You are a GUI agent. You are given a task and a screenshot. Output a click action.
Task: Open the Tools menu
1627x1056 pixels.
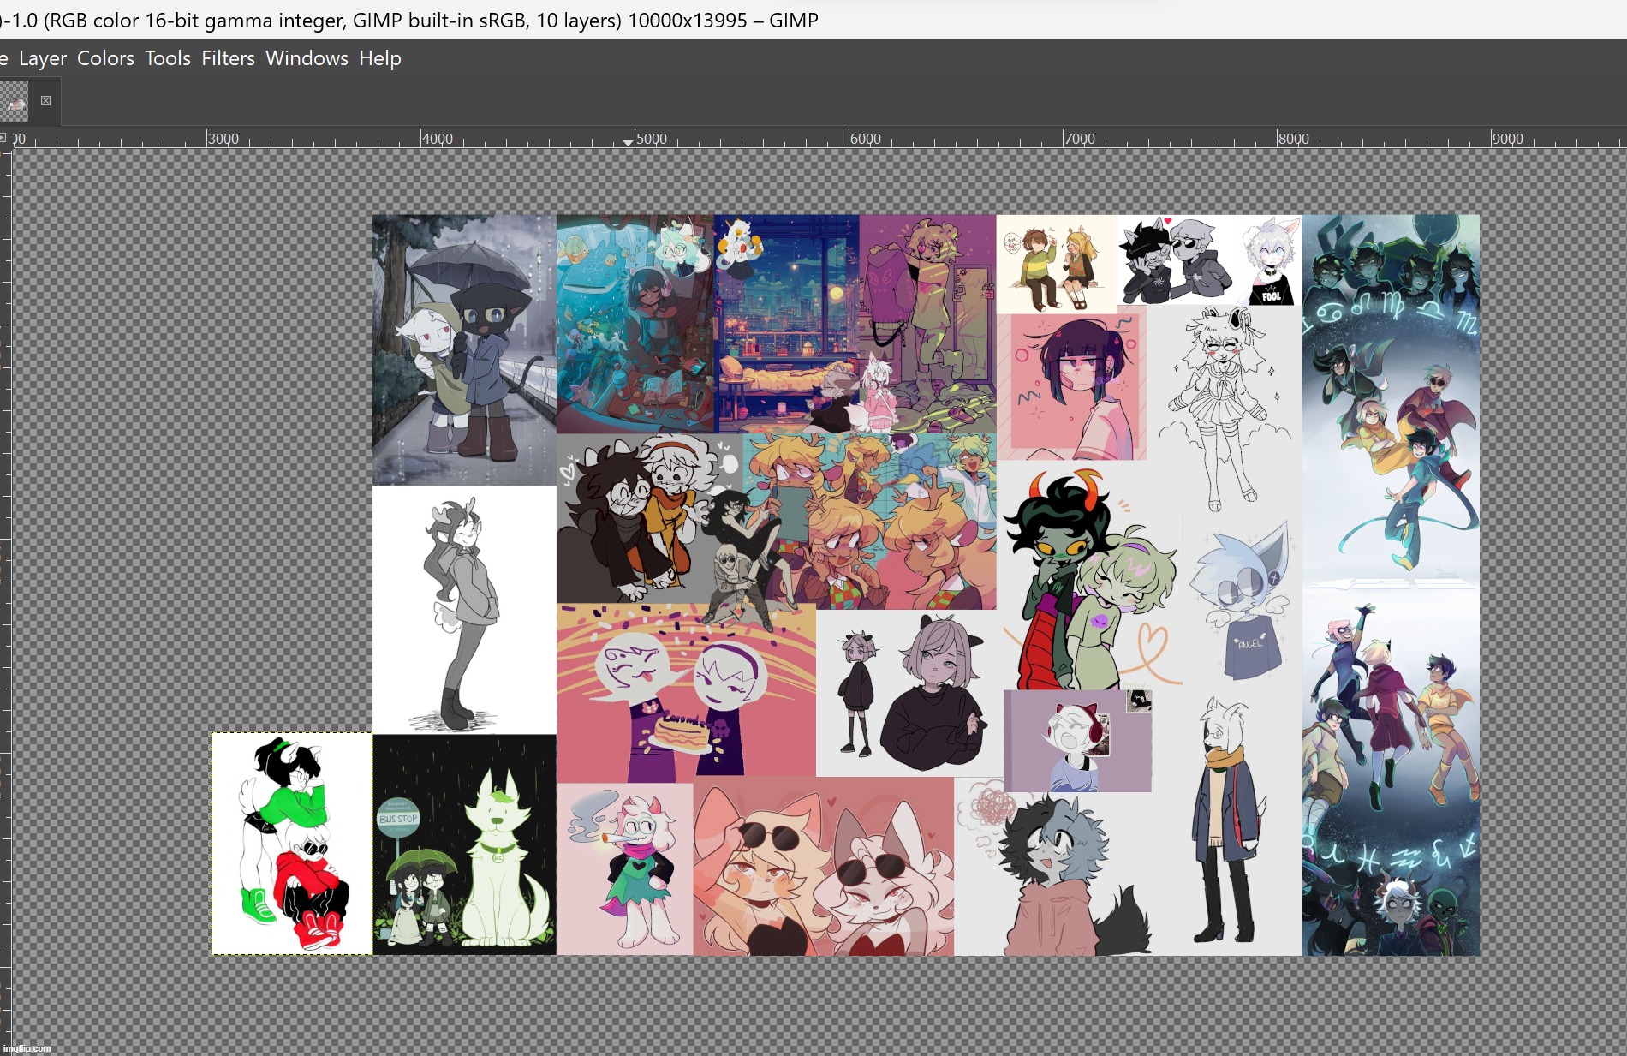(x=167, y=58)
